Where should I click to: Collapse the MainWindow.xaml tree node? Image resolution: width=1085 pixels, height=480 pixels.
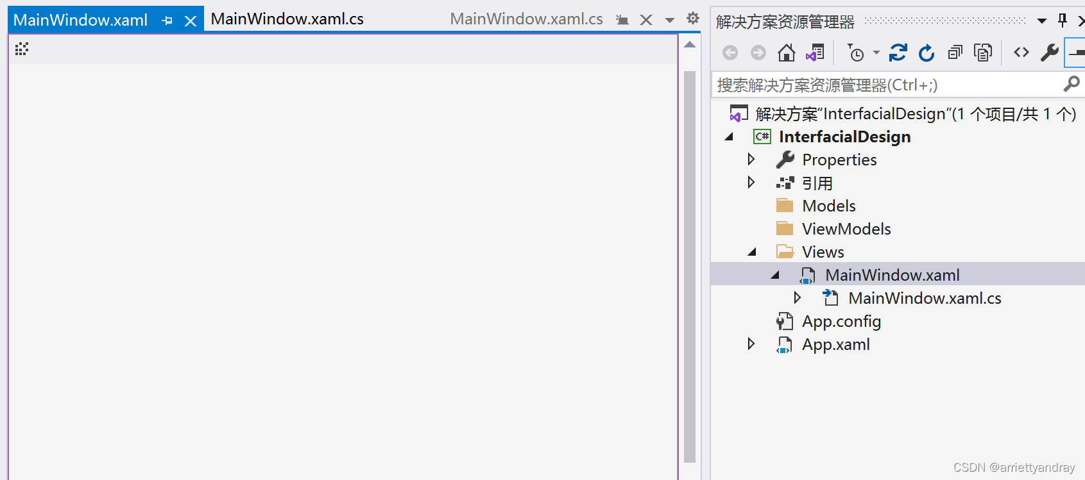click(775, 275)
